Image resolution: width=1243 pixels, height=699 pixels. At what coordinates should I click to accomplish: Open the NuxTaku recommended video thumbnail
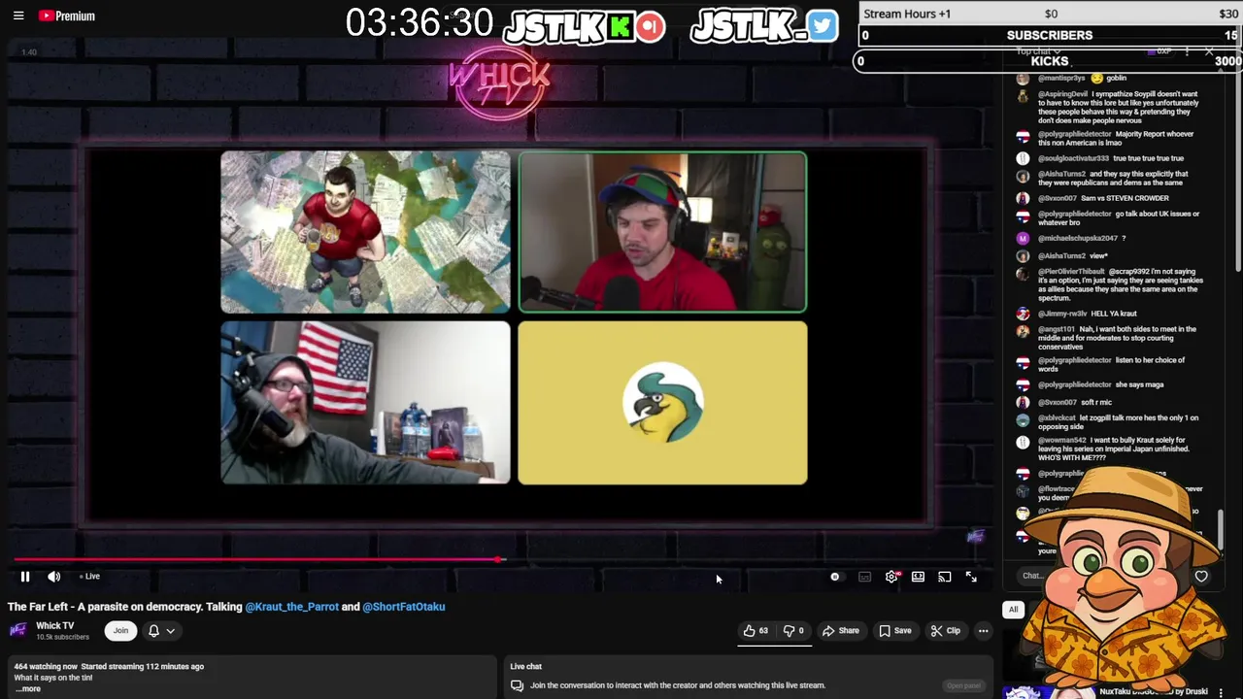point(1047,692)
